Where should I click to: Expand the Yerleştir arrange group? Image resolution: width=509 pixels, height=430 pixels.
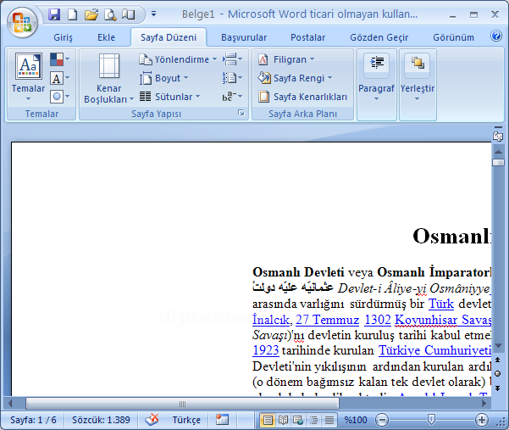pyautogui.click(x=418, y=85)
